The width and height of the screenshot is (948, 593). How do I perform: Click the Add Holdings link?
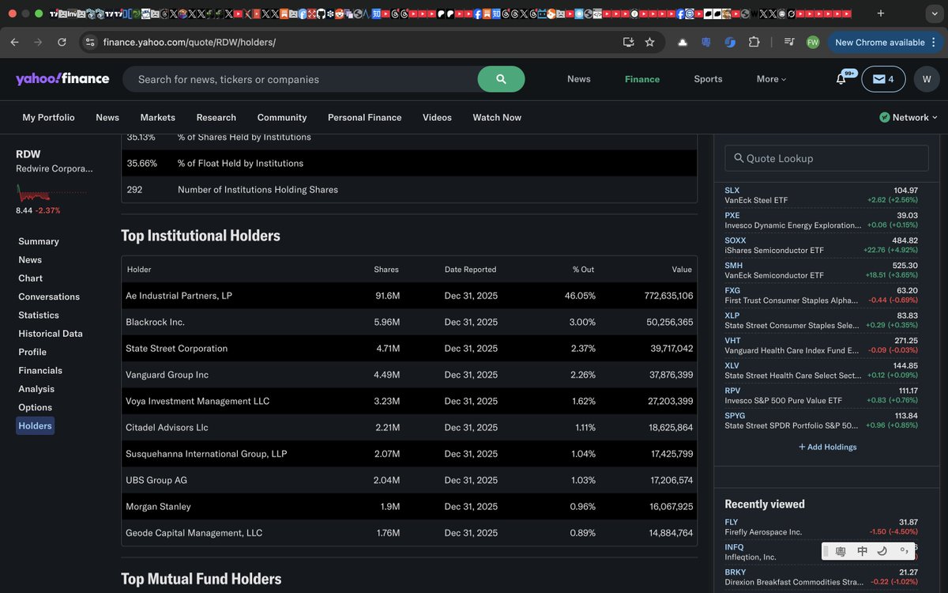(827, 447)
